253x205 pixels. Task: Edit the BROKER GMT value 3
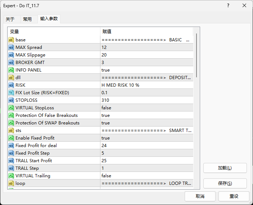[147, 63]
